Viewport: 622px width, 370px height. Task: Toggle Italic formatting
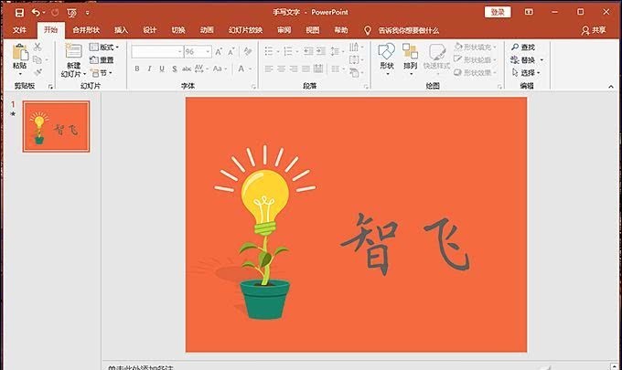[x=149, y=69]
